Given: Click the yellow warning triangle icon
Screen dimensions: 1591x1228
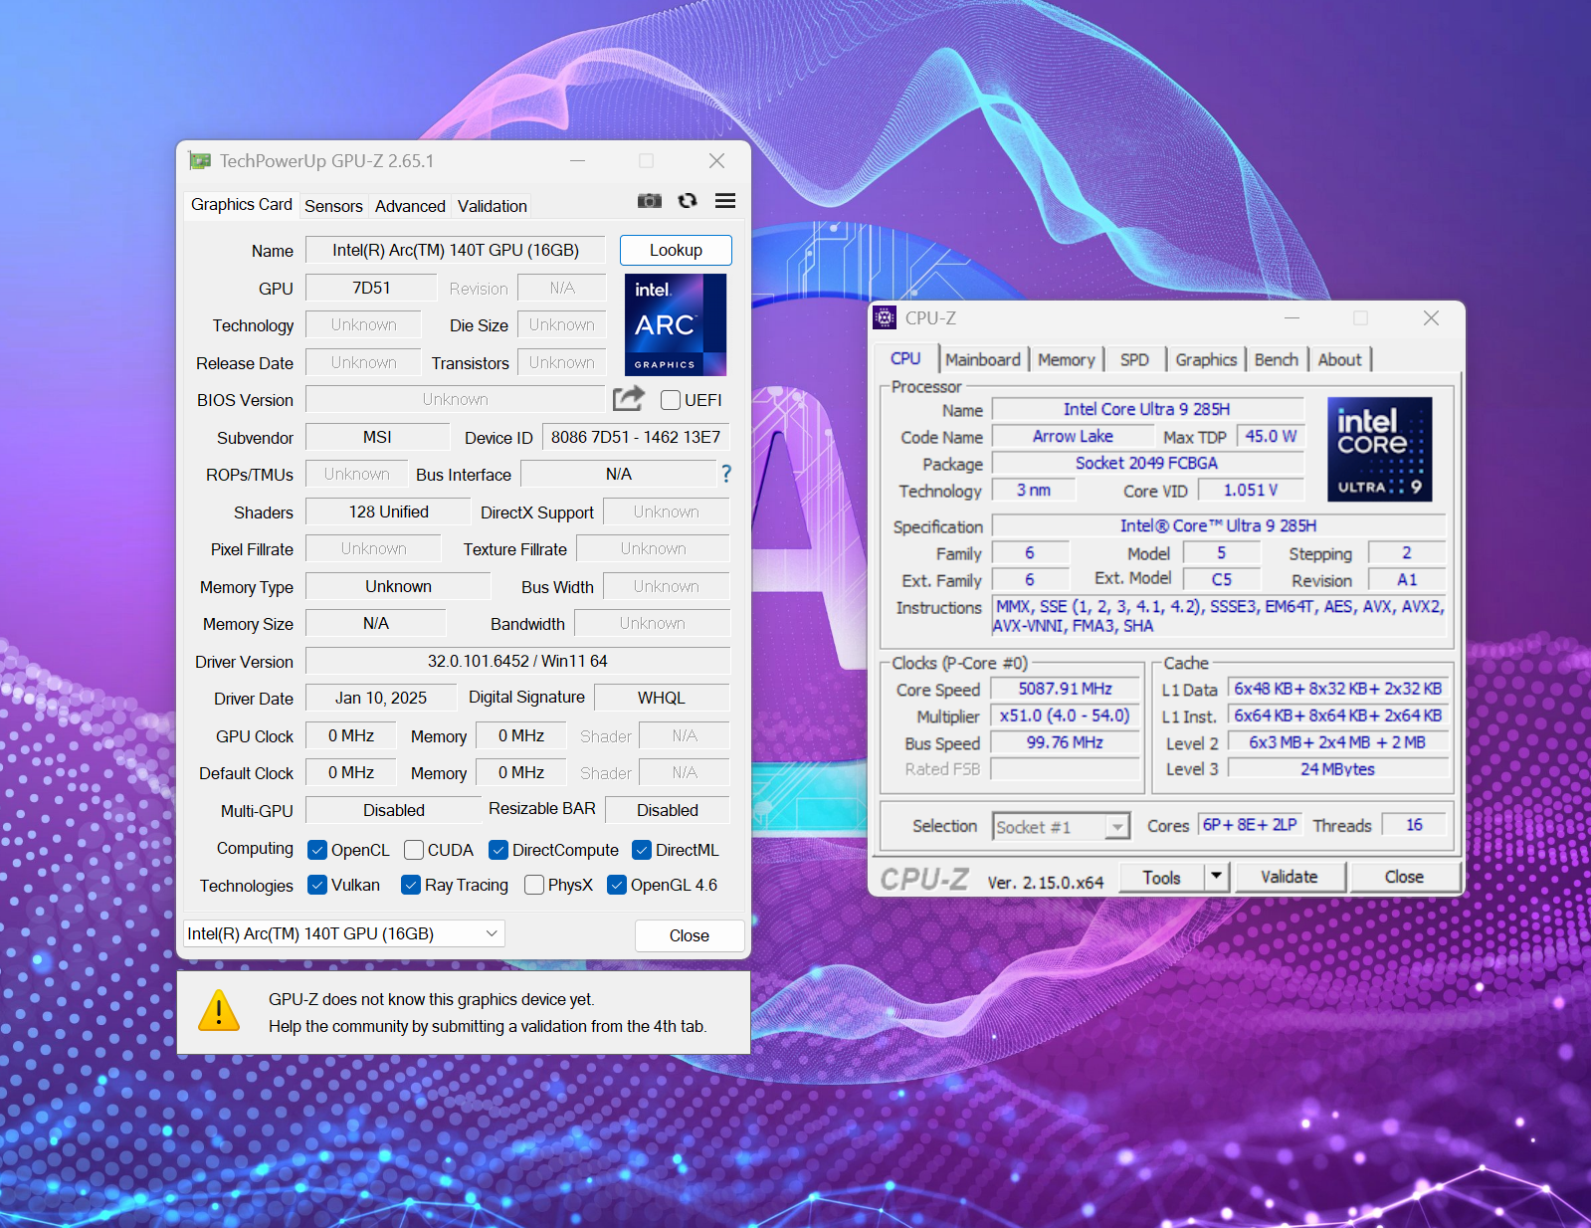Looking at the screenshot, I should (219, 1010).
